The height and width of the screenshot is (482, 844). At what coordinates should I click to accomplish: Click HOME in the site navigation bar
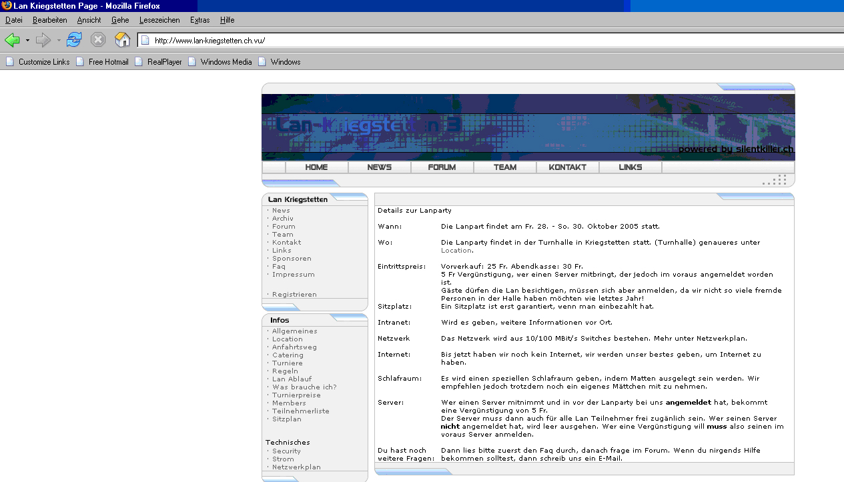click(x=316, y=167)
